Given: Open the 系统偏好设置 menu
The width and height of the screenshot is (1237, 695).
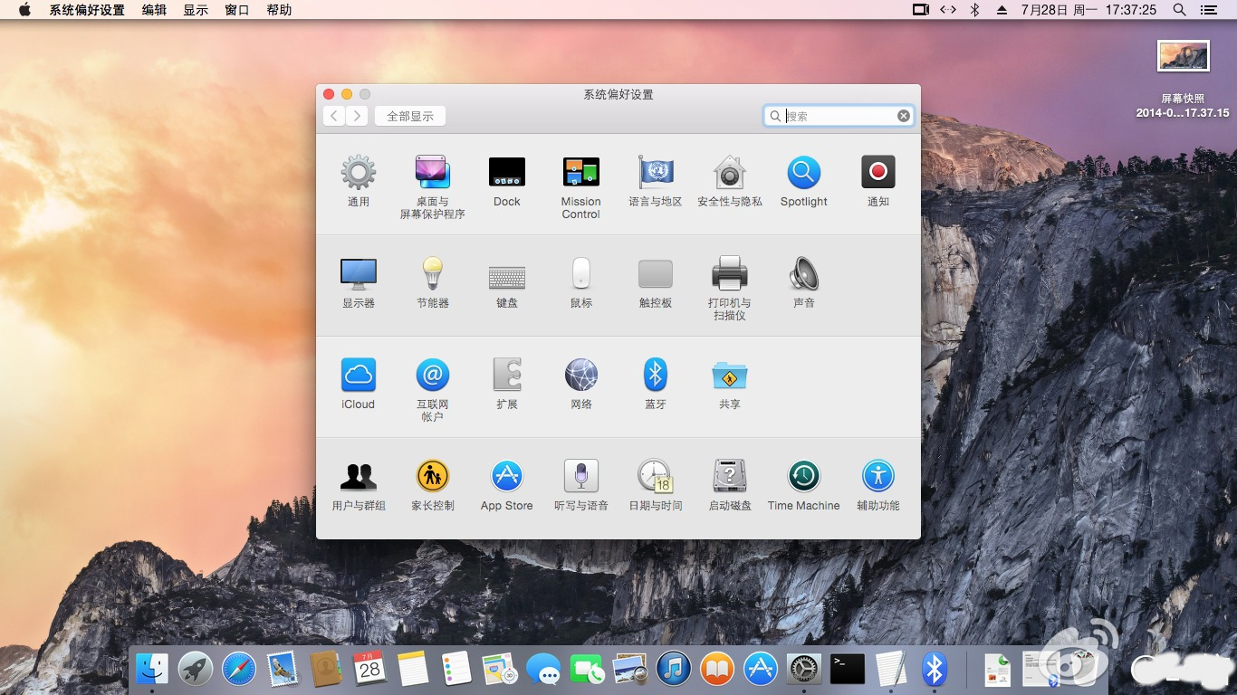Looking at the screenshot, I should [87, 10].
